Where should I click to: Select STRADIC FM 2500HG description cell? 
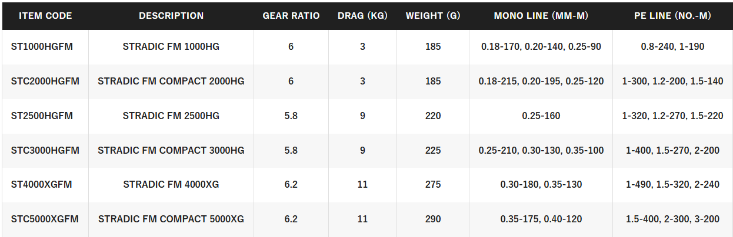click(x=171, y=116)
